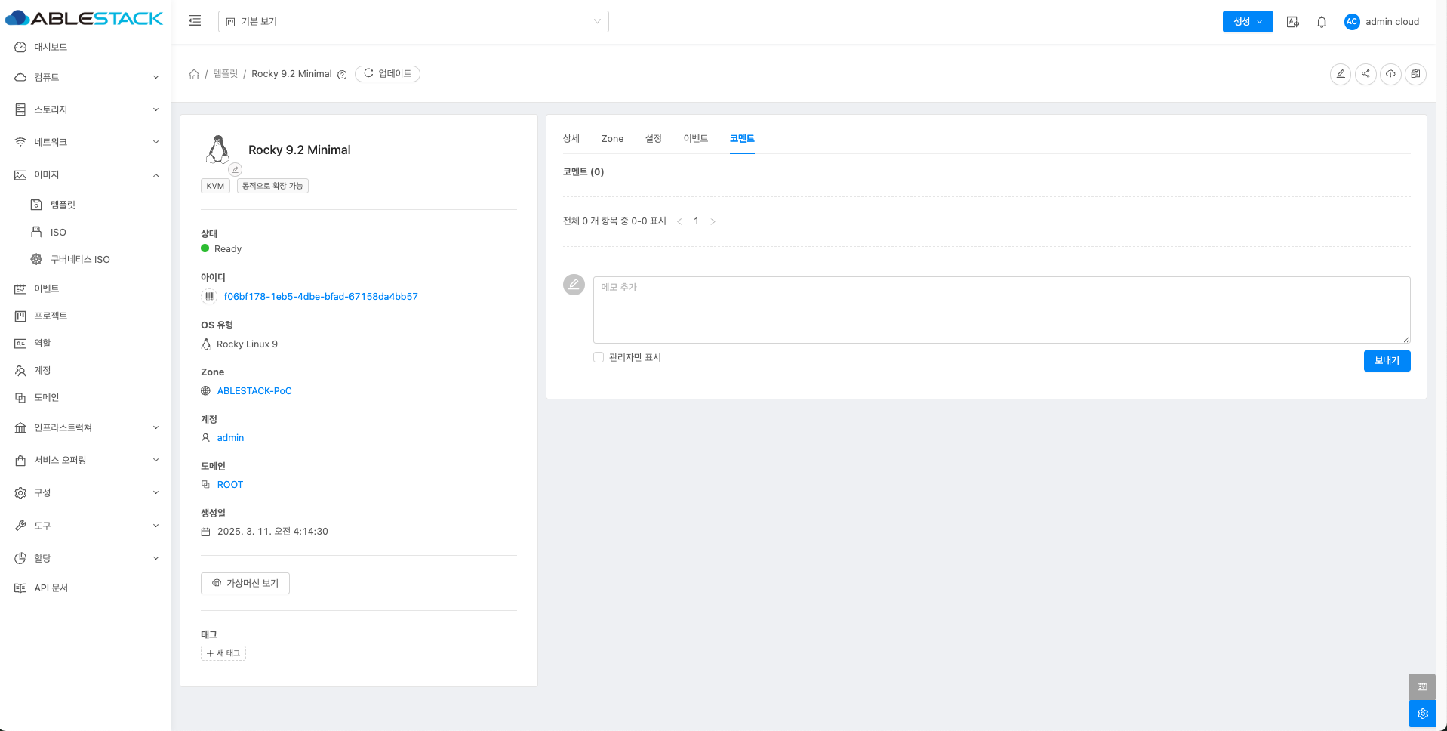Expand the 구성 menu
The height and width of the screenshot is (731, 1447).
click(85, 492)
